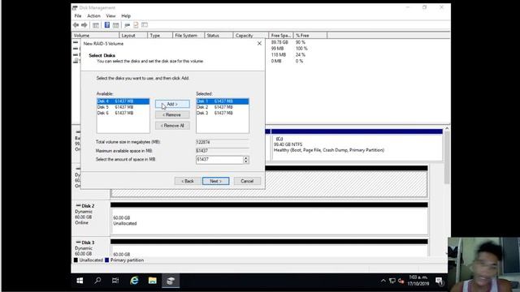Select Disk 3 in Selected list
Screen dimensions: 520x292
(222, 114)
